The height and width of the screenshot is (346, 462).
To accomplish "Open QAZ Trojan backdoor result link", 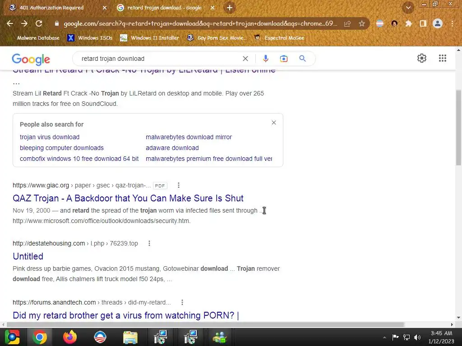I will point(128,198).
